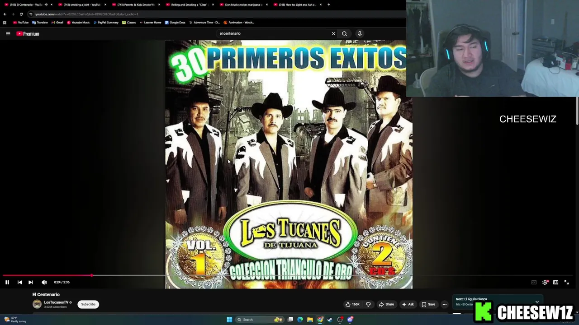Viewport: 579px width, 325px height.
Task: Share the El Centenario video
Action: point(386,304)
